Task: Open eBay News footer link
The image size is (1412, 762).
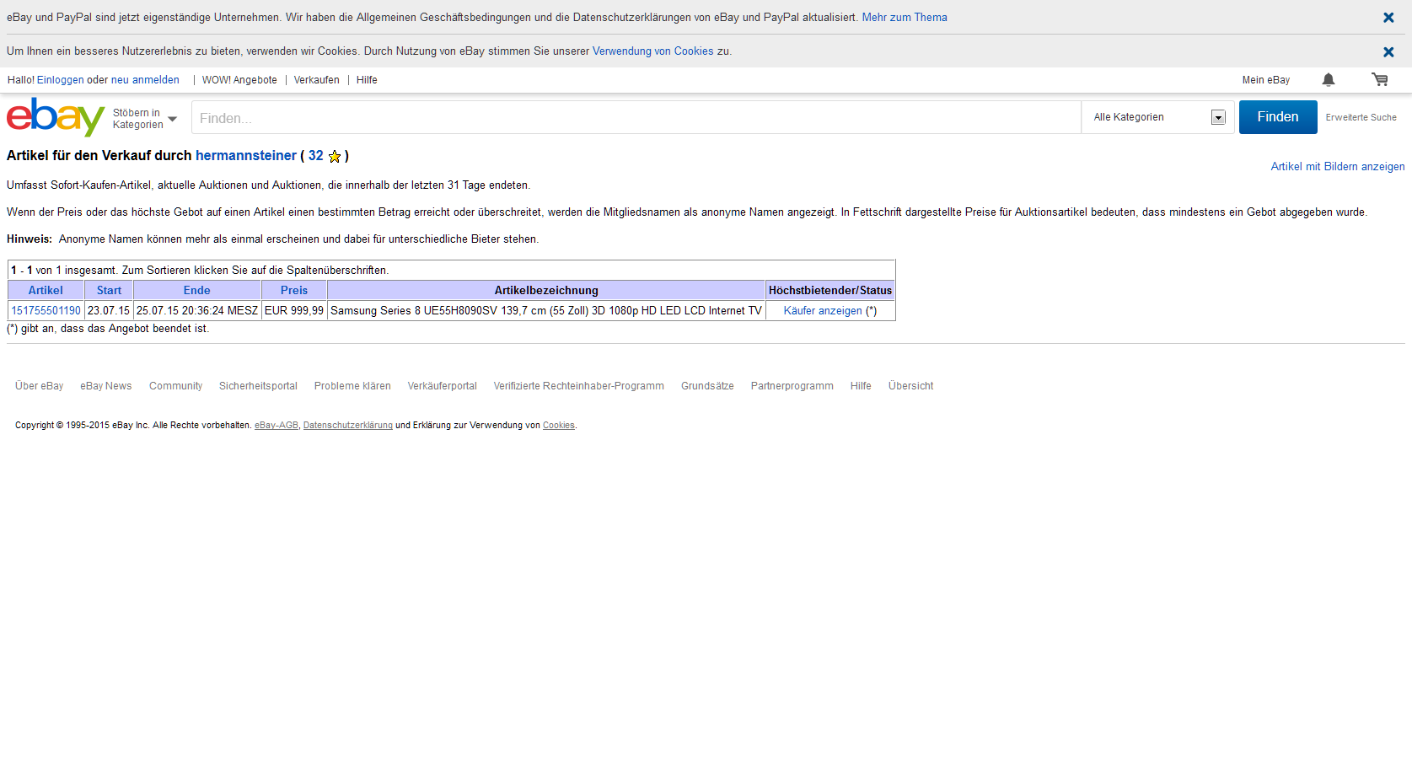Action: (x=106, y=386)
